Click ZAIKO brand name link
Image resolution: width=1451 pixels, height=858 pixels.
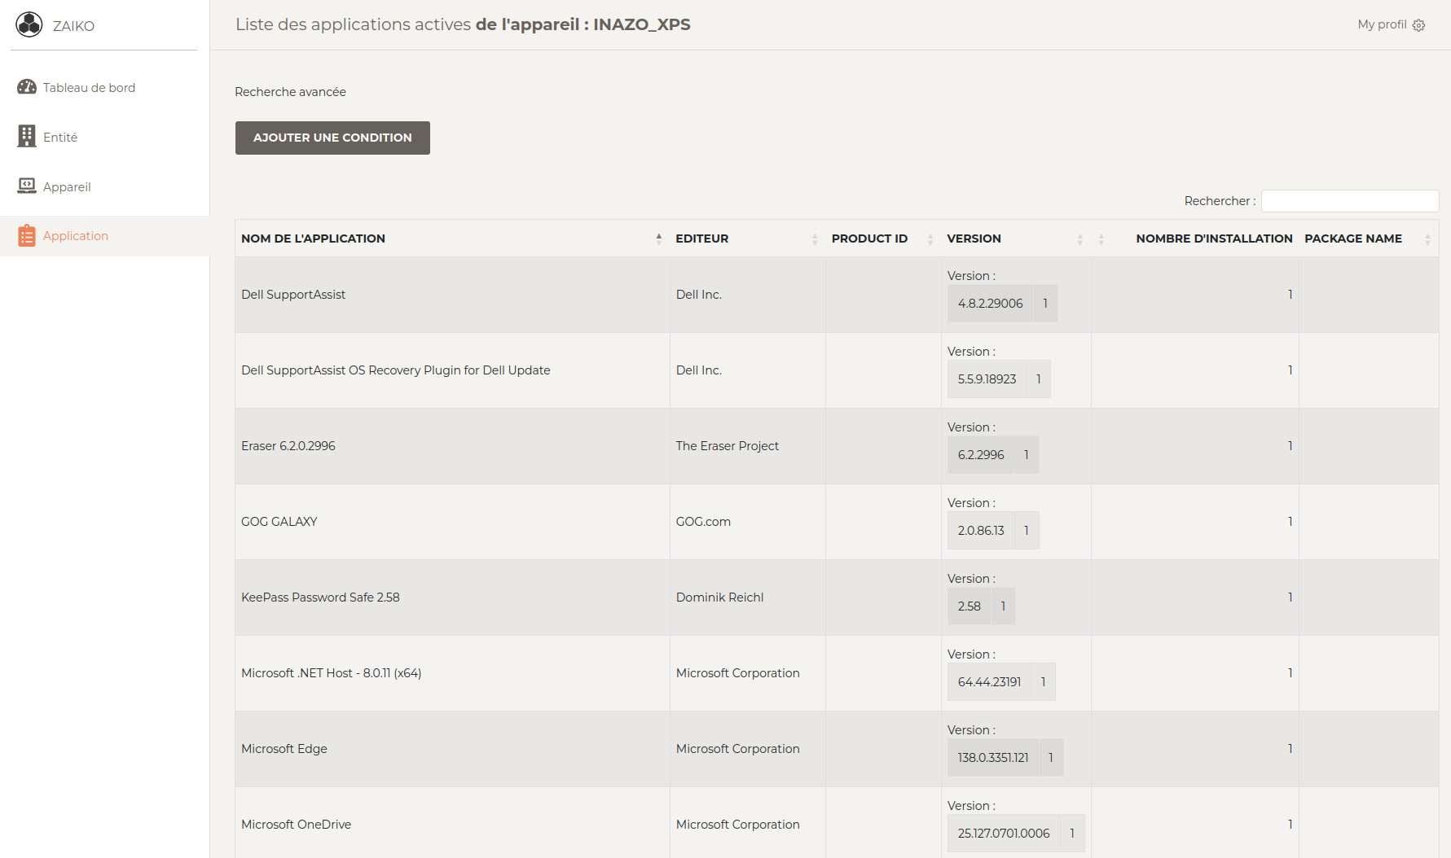coord(73,26)
